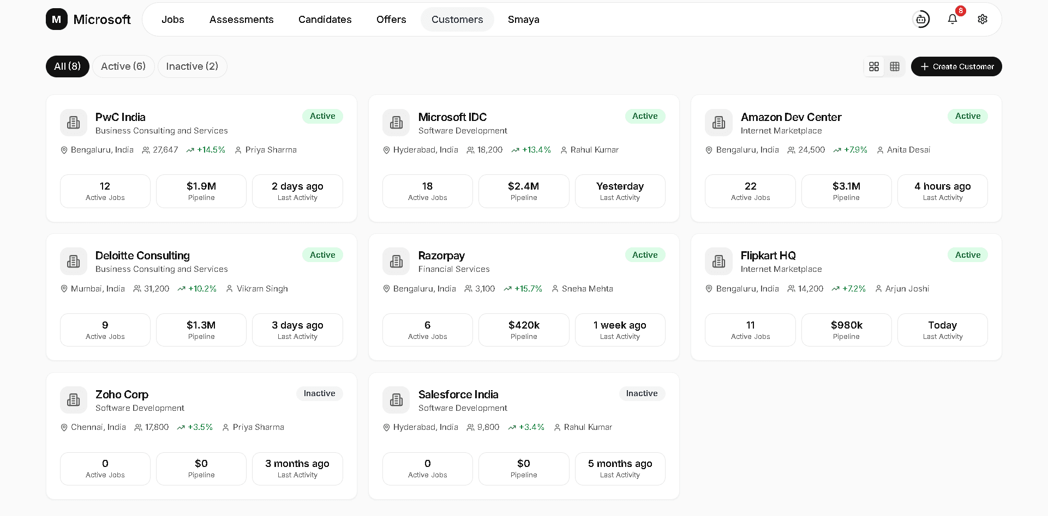
Task: Show All (8) customers filter
Action: pyautogui.click(x=68, y=66)
